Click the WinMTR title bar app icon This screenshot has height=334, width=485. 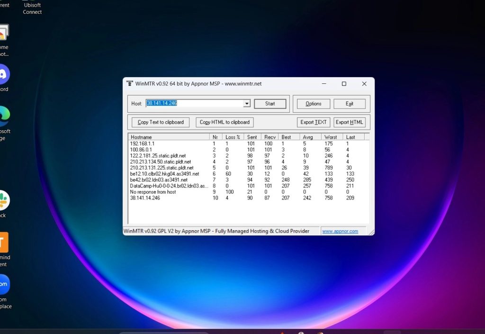pos(130,83)
